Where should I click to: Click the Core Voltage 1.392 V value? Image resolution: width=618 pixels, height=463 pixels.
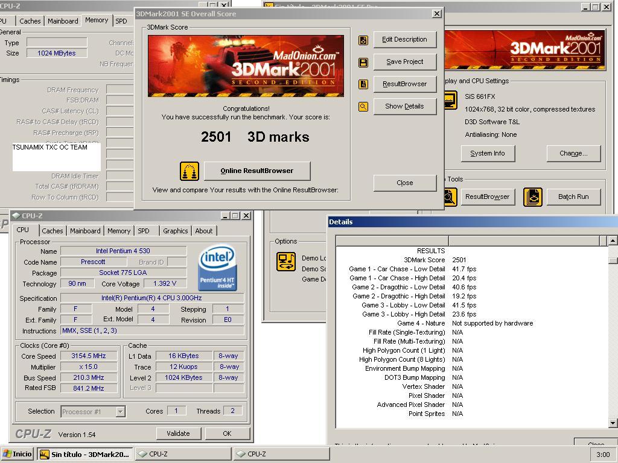165,283
